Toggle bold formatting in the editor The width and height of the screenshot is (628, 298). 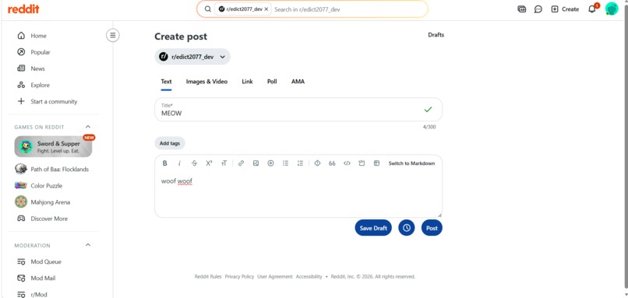(164, 163)
